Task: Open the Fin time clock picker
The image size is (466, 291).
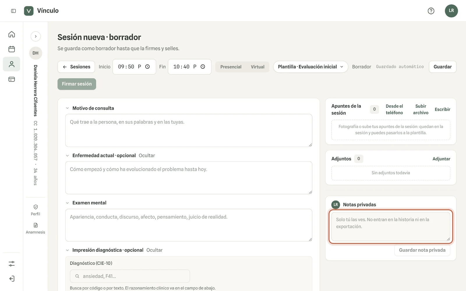Action: (x=203, y=67)
